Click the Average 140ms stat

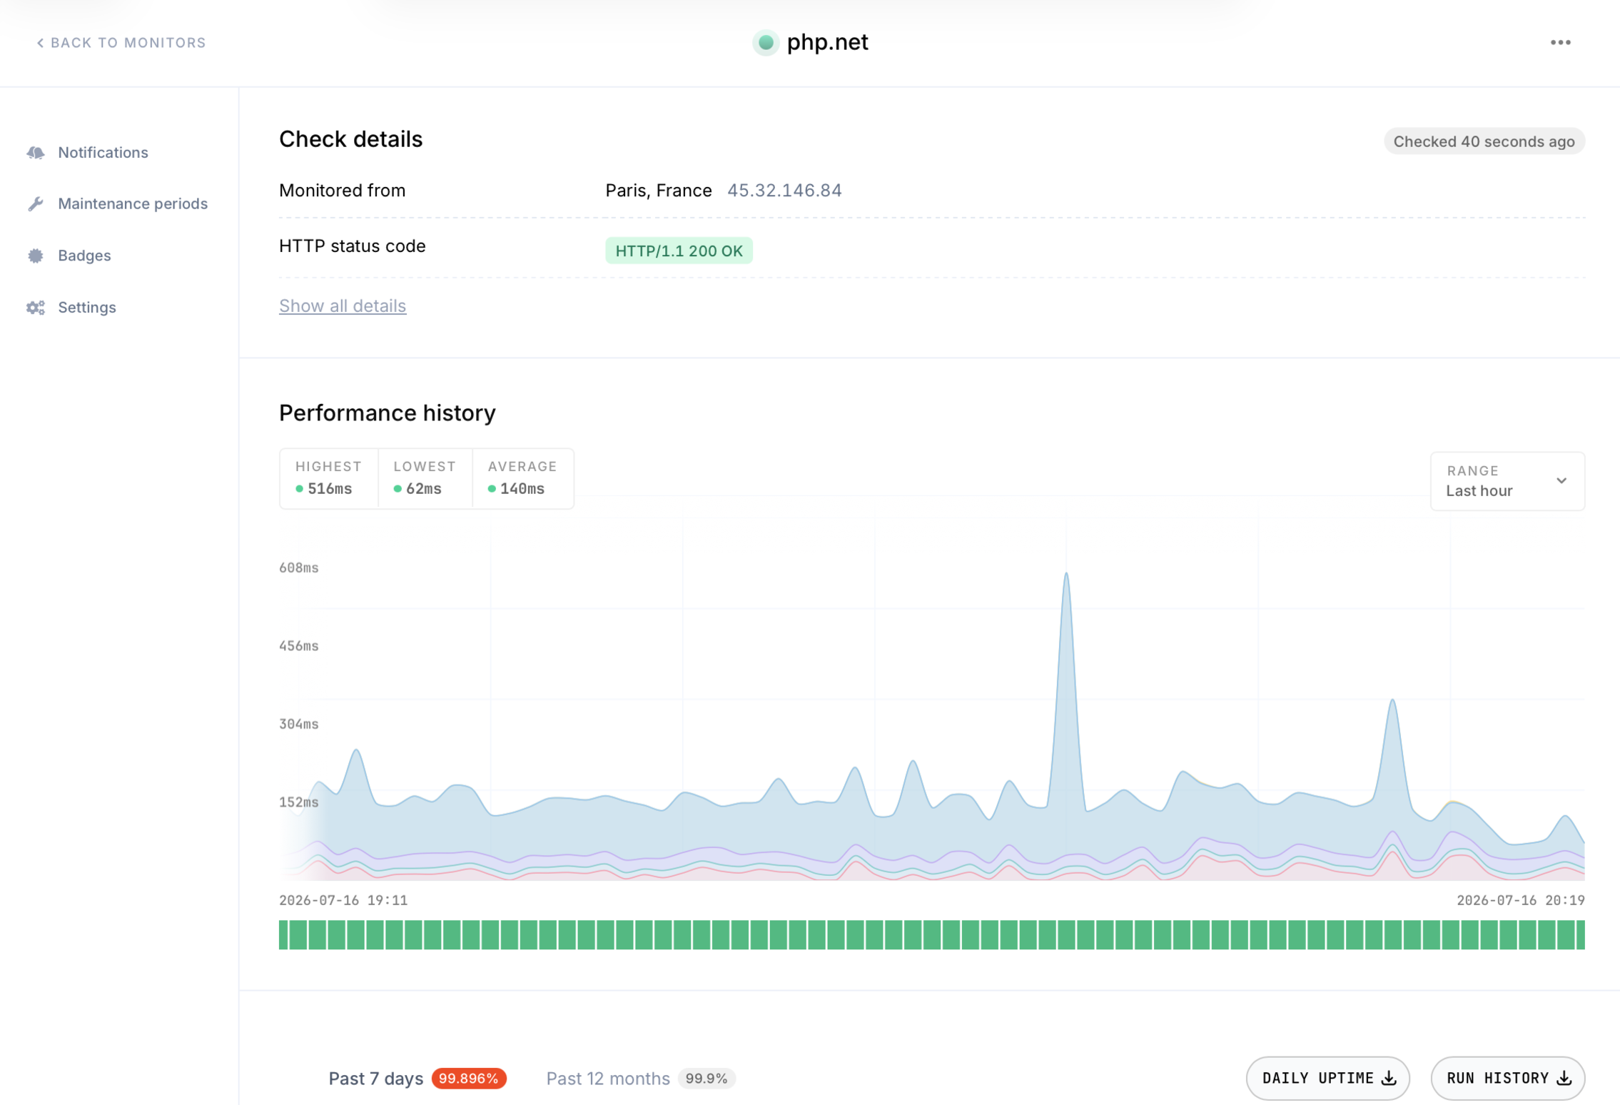(522, 478)
